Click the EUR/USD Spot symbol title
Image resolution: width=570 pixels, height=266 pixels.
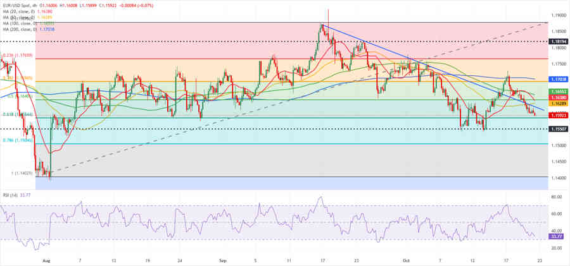[19, 3]
